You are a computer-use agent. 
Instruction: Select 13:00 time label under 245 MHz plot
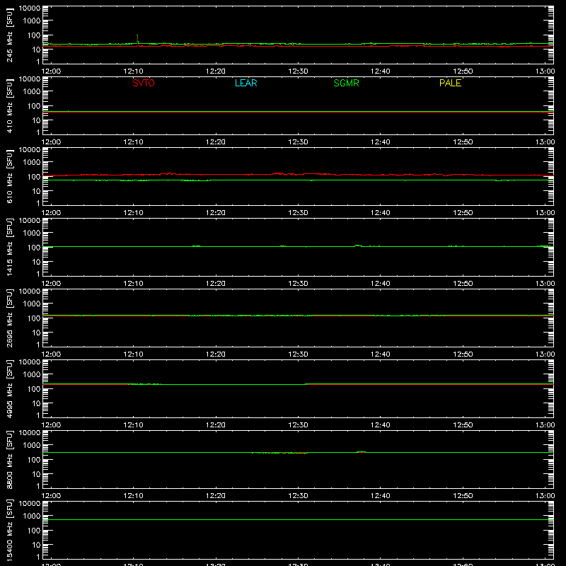545,71
